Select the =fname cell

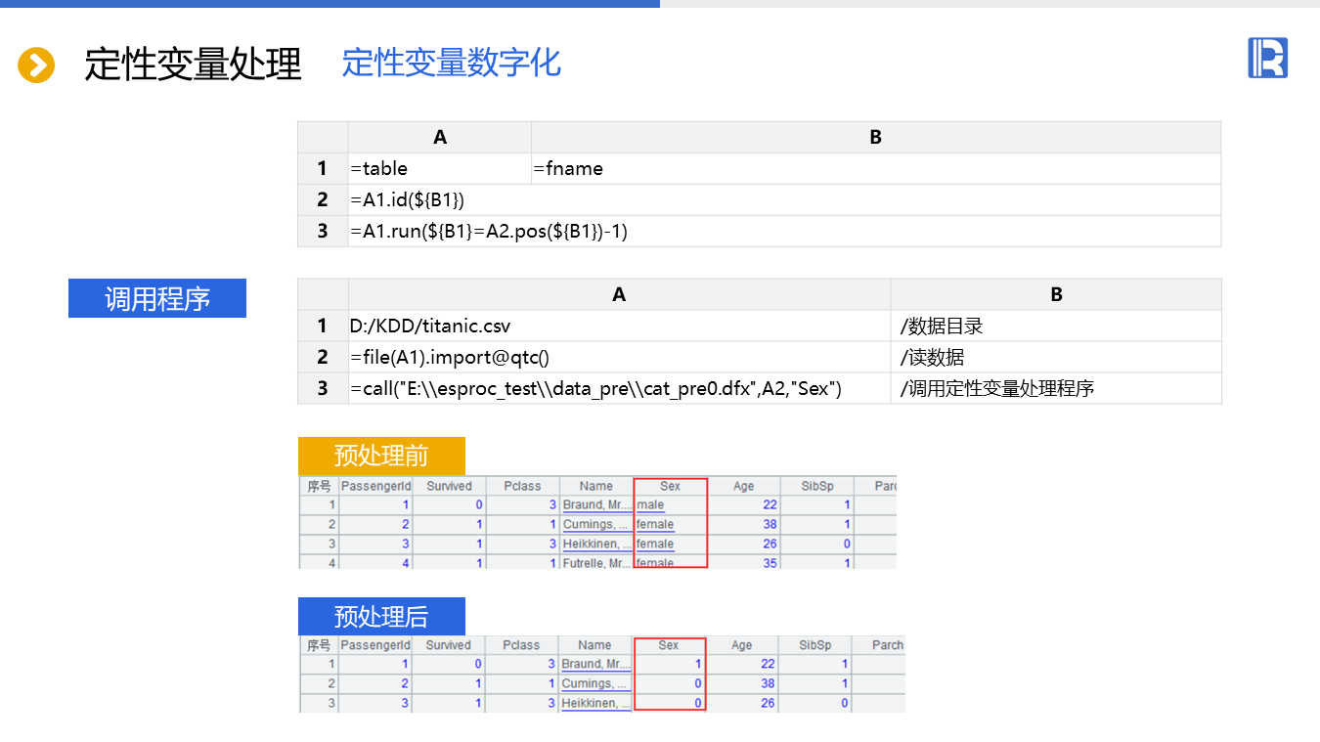point(876,168)
